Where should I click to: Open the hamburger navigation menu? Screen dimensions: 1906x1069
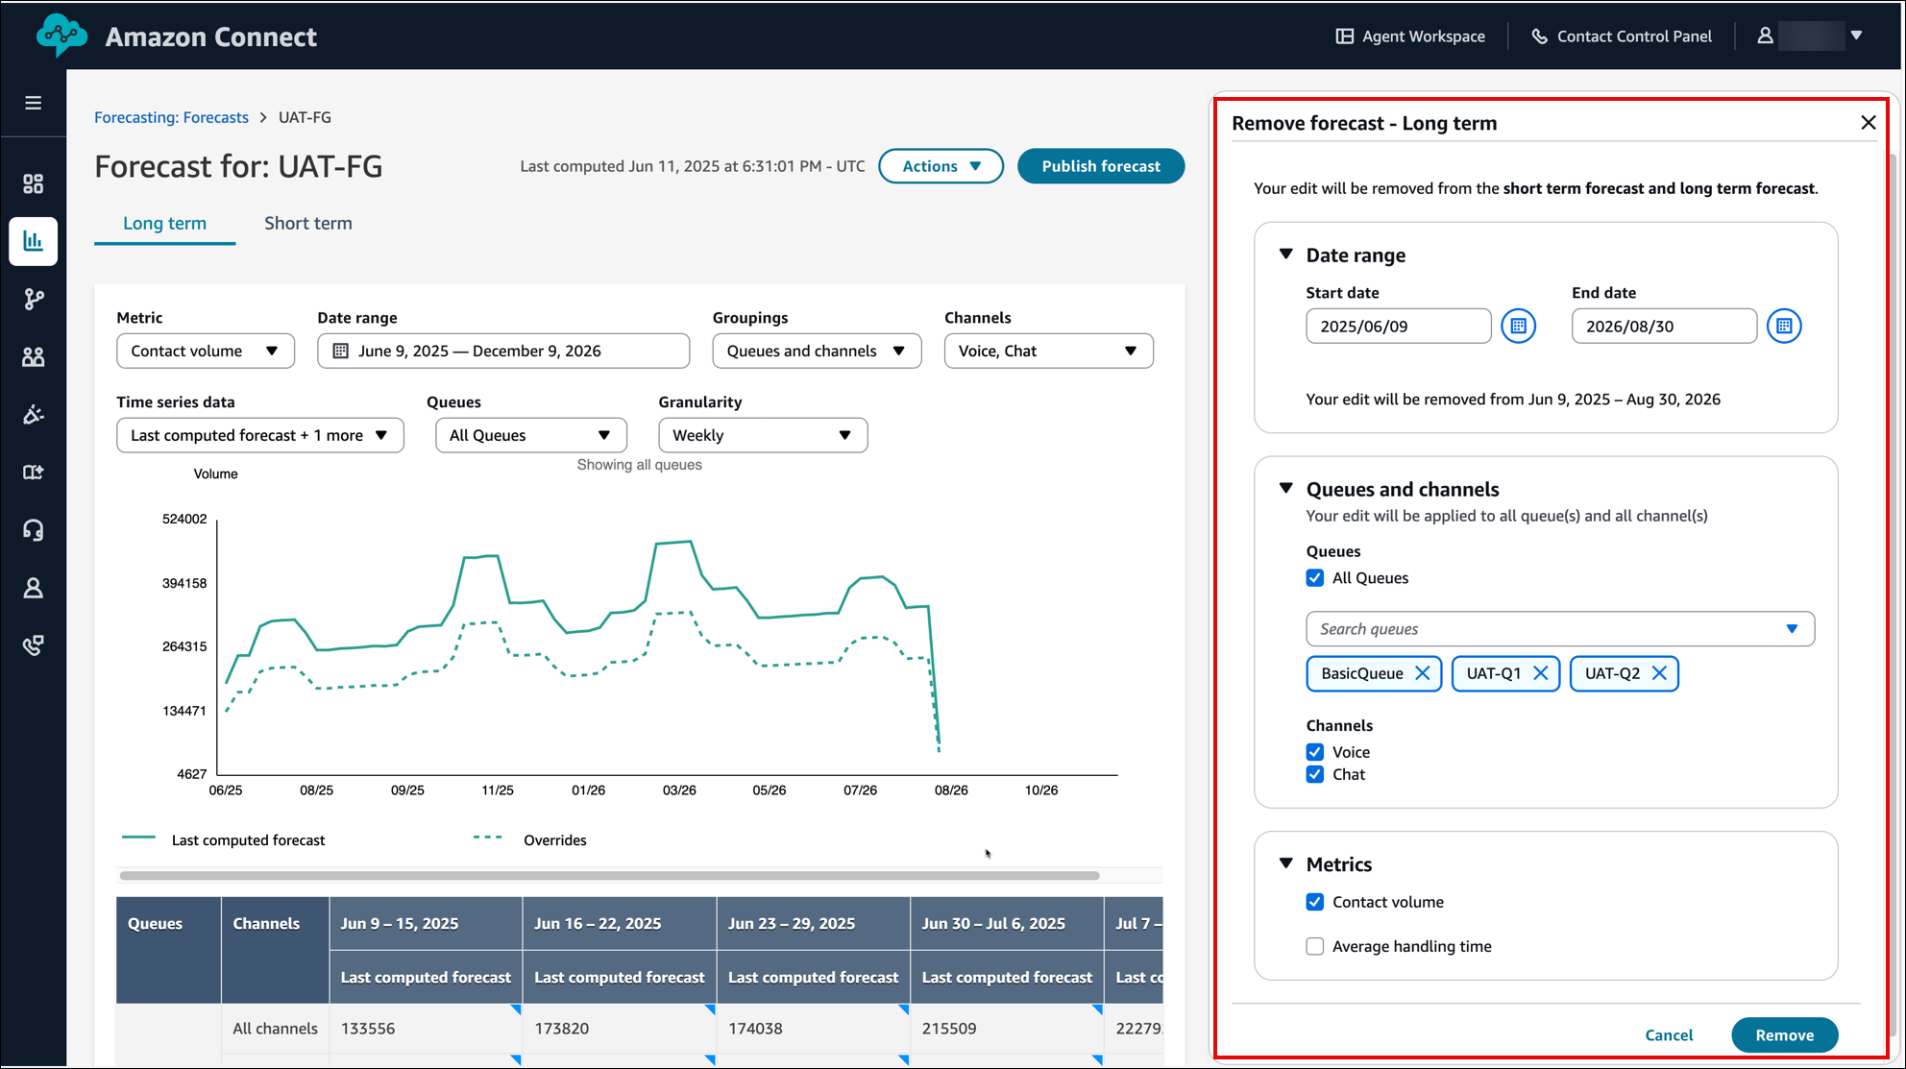tap(33, 103)
